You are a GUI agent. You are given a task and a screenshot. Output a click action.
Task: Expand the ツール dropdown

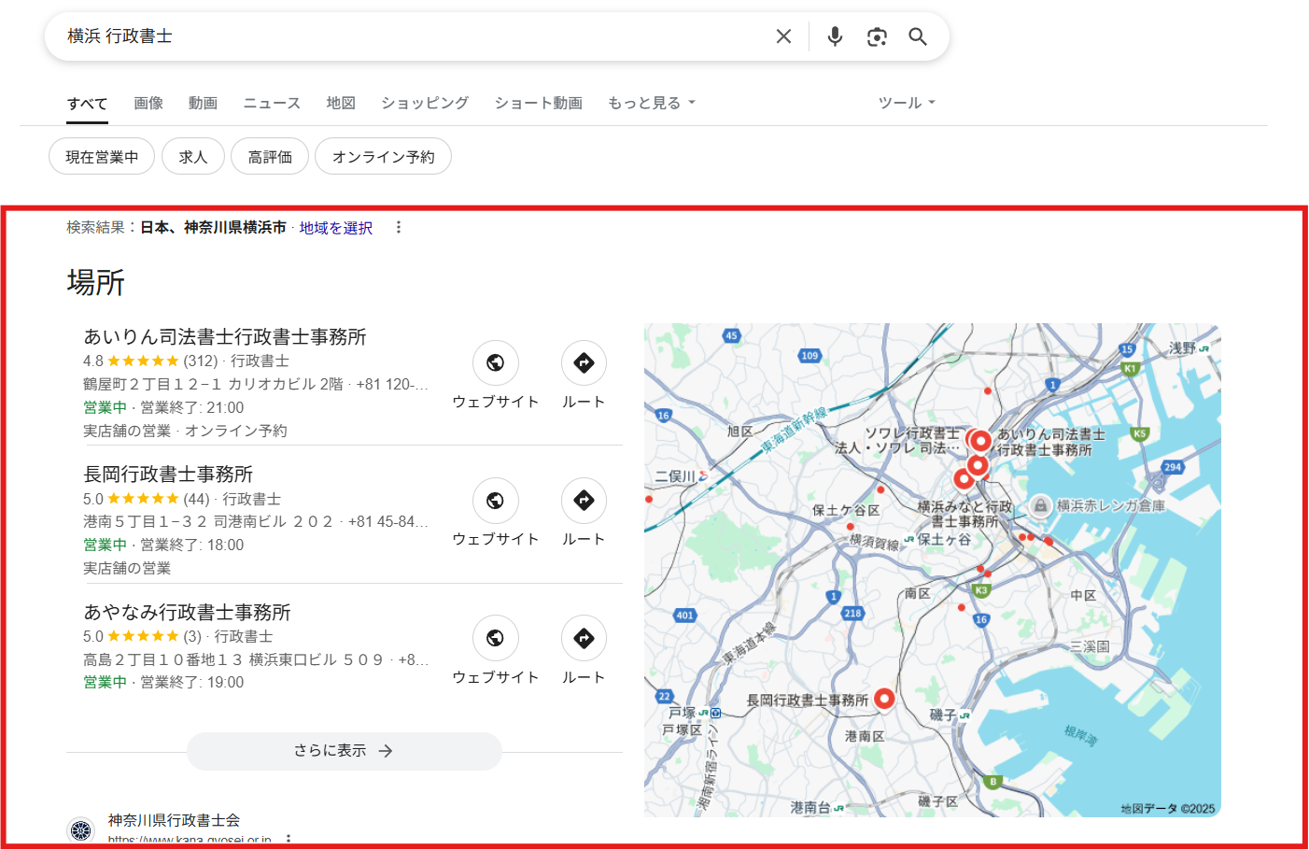pyautogui.click(x=907, y=103)
